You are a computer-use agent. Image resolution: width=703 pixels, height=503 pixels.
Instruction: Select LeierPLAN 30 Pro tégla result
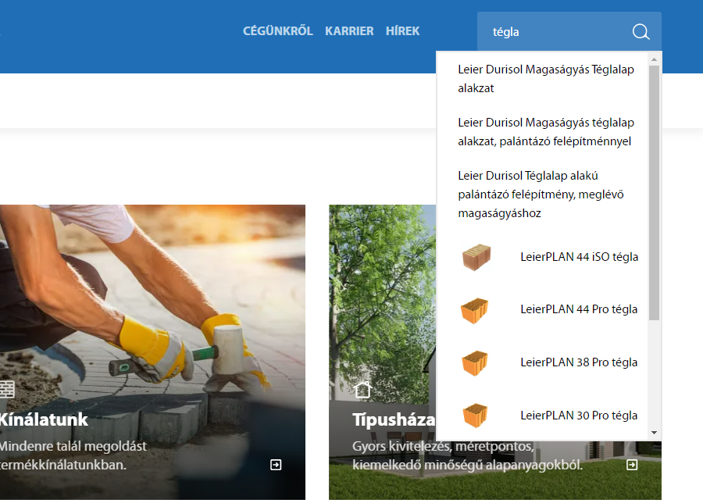click(579, 416)
